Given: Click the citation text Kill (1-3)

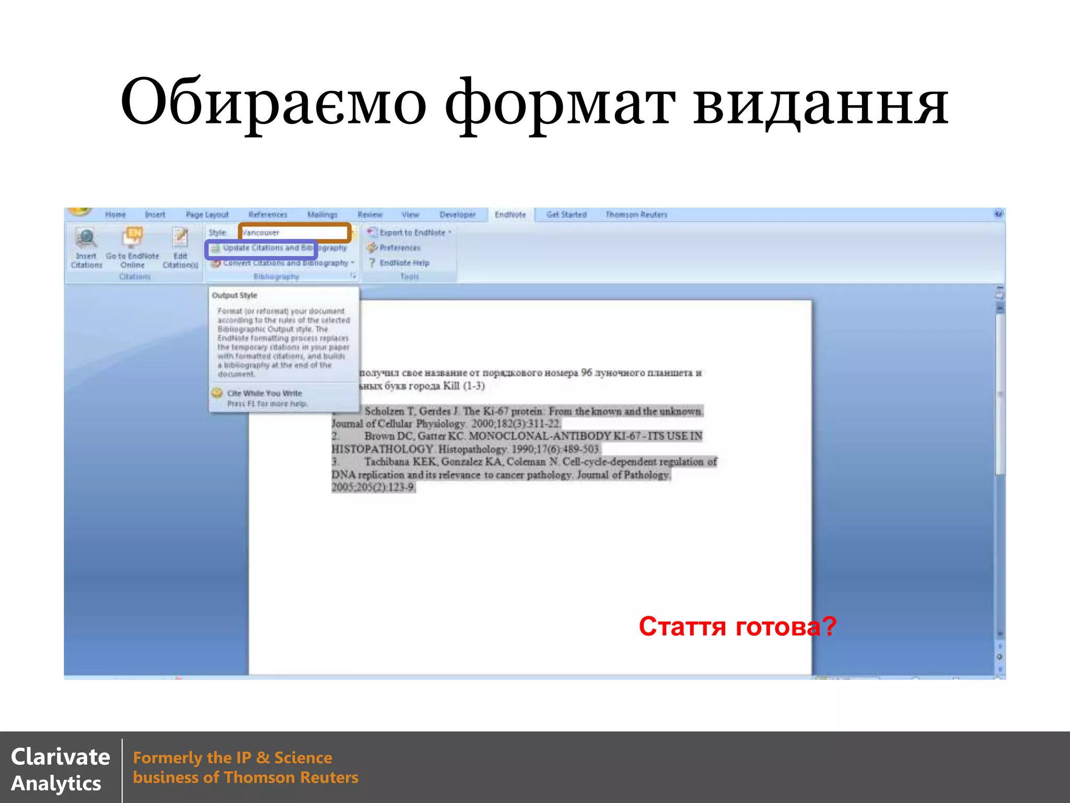Looking at the screenshot, I should pos(464,386).
